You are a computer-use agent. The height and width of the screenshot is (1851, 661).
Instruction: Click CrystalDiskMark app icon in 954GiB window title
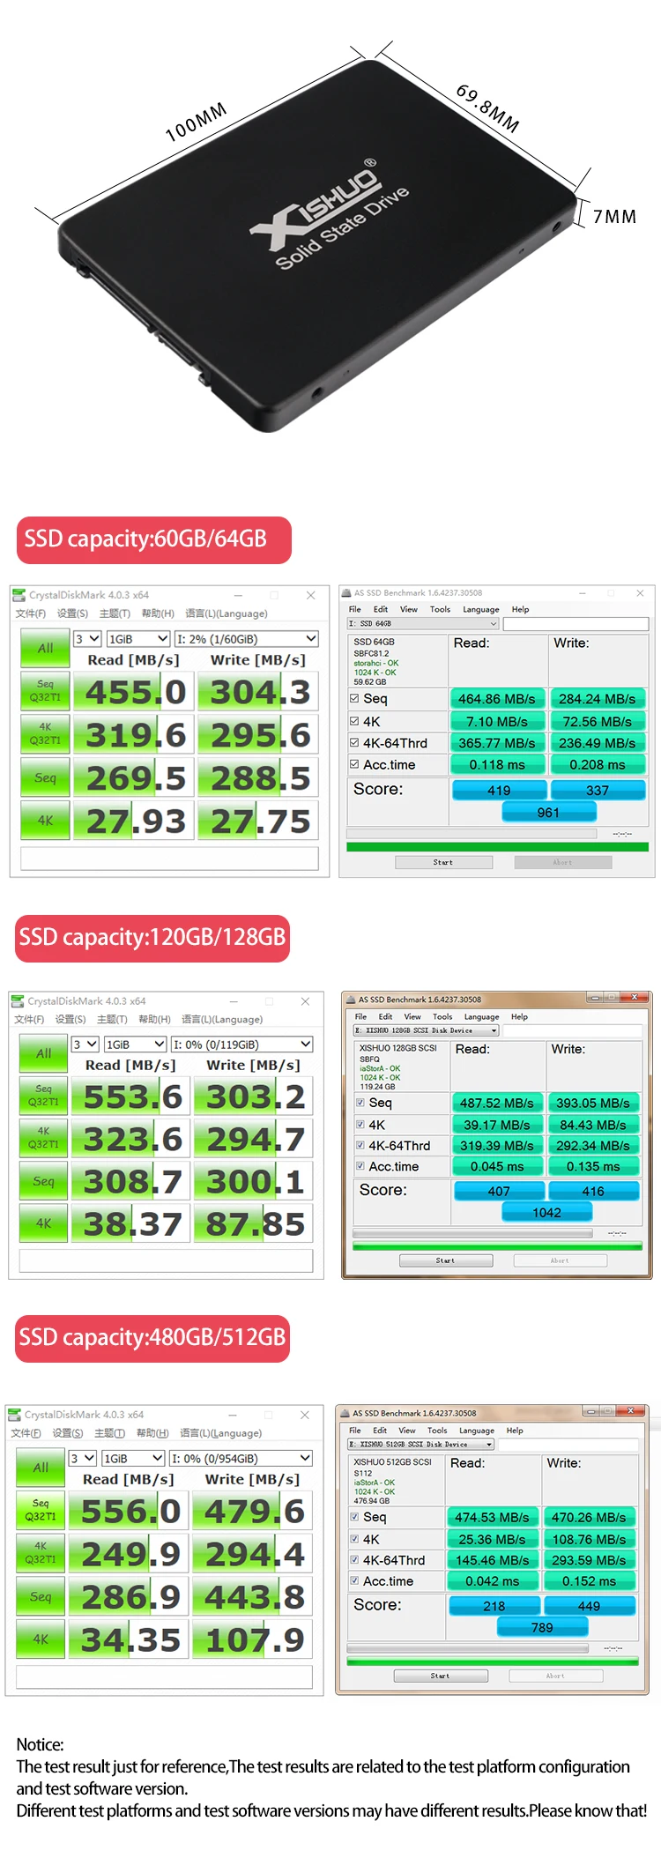14,1414
